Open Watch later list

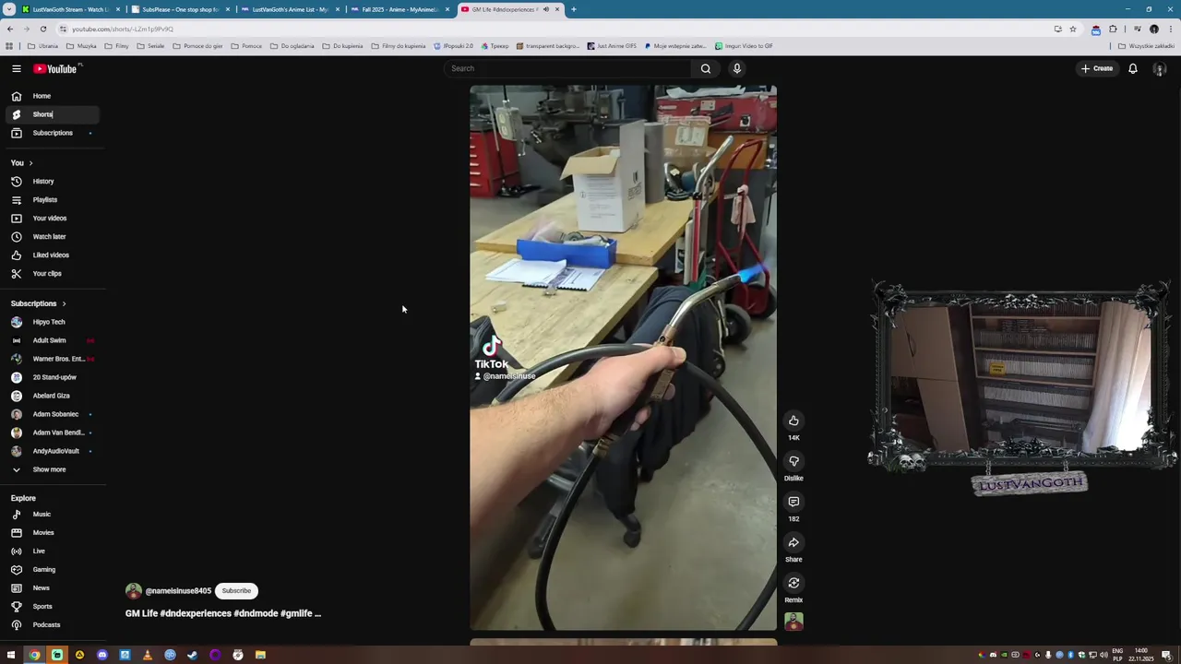coord(53,237)
